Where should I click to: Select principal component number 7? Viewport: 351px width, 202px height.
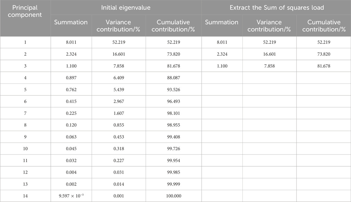tap(25, 113)
